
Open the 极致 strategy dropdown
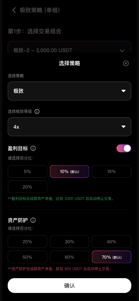point(69,91)
